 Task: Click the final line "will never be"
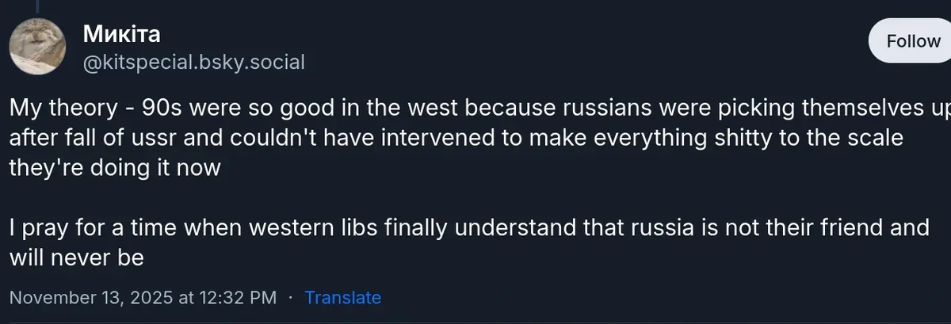pyautogui.click(x=77, y=257)
